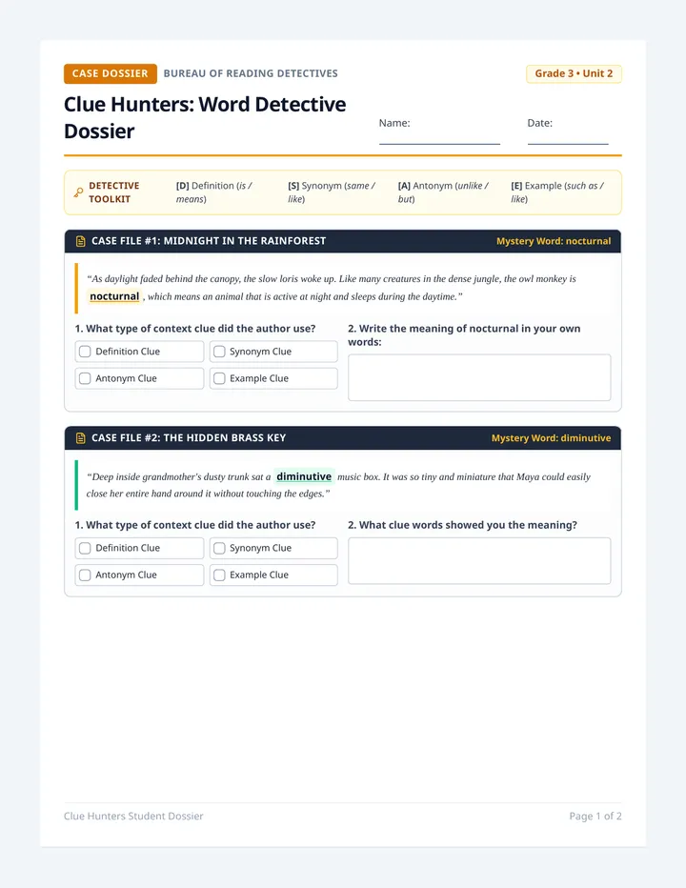Click question 2 'What clue words showed you the meaning?'

tap(462, 525)
